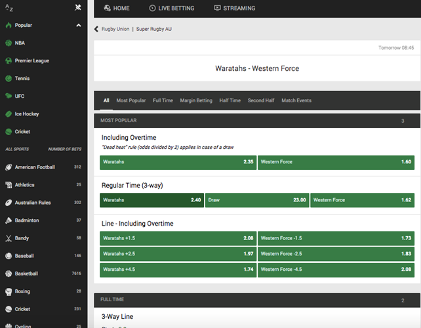
Task: Open the Second Half tab
Action: 261,100
